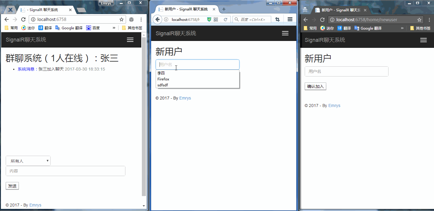Click the 用户名 input field in right window
This screenshot has height=211, width=434.
coord(346,71)
